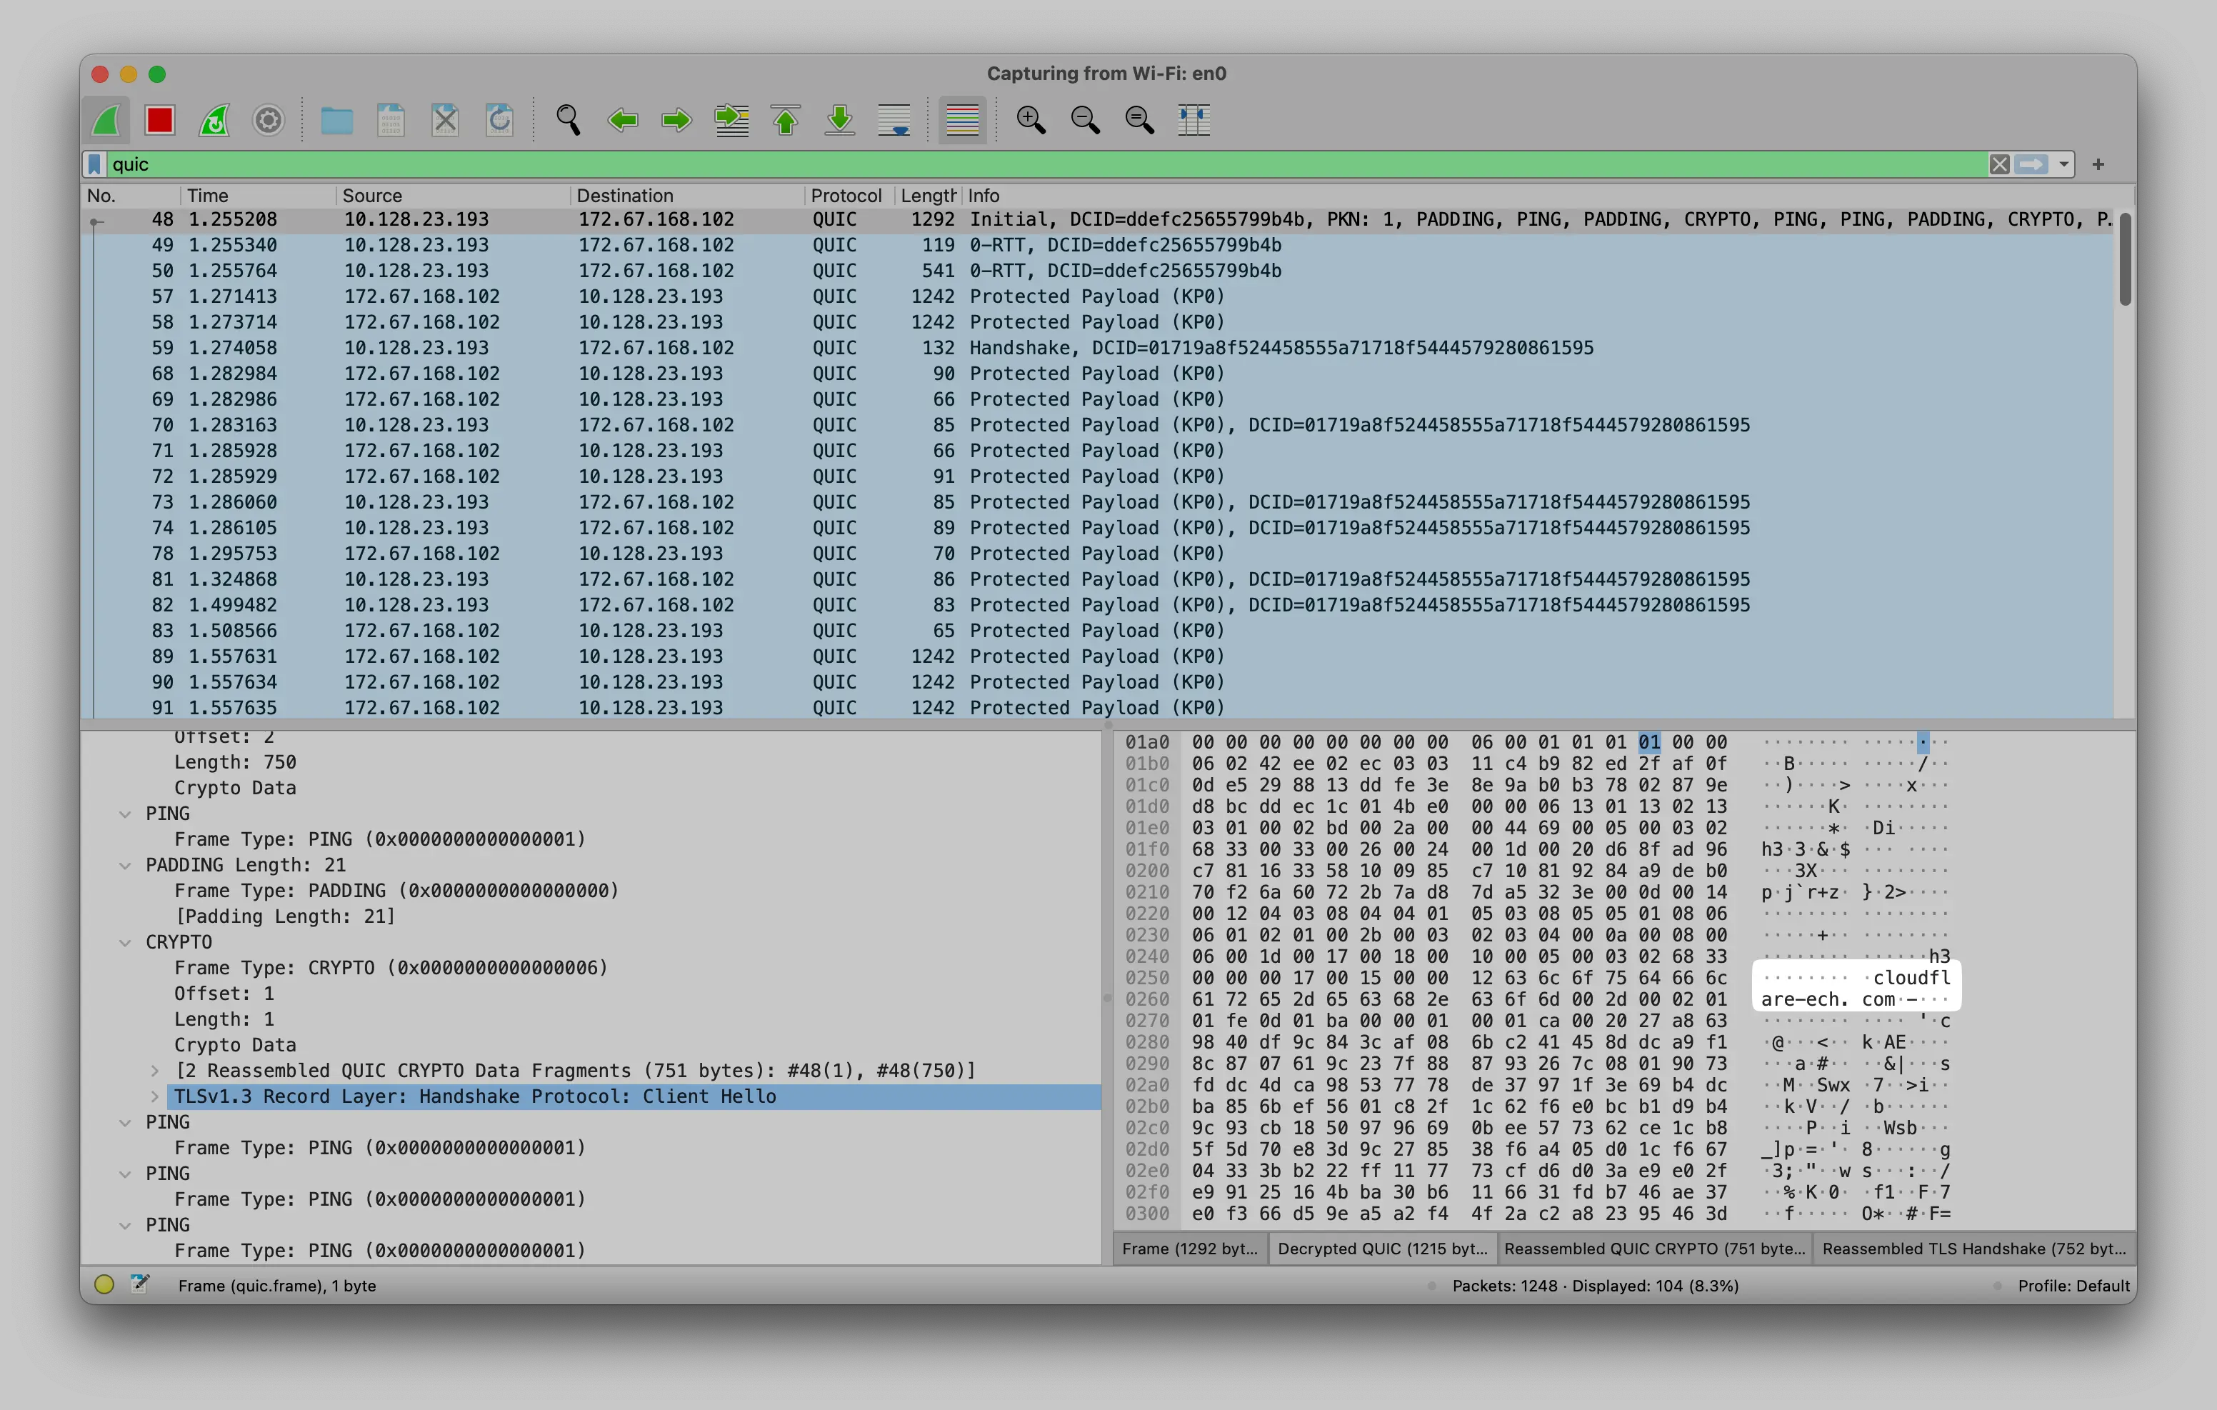Click the quic display filter field
2217x1410 pixels.
coord(1013,165)
